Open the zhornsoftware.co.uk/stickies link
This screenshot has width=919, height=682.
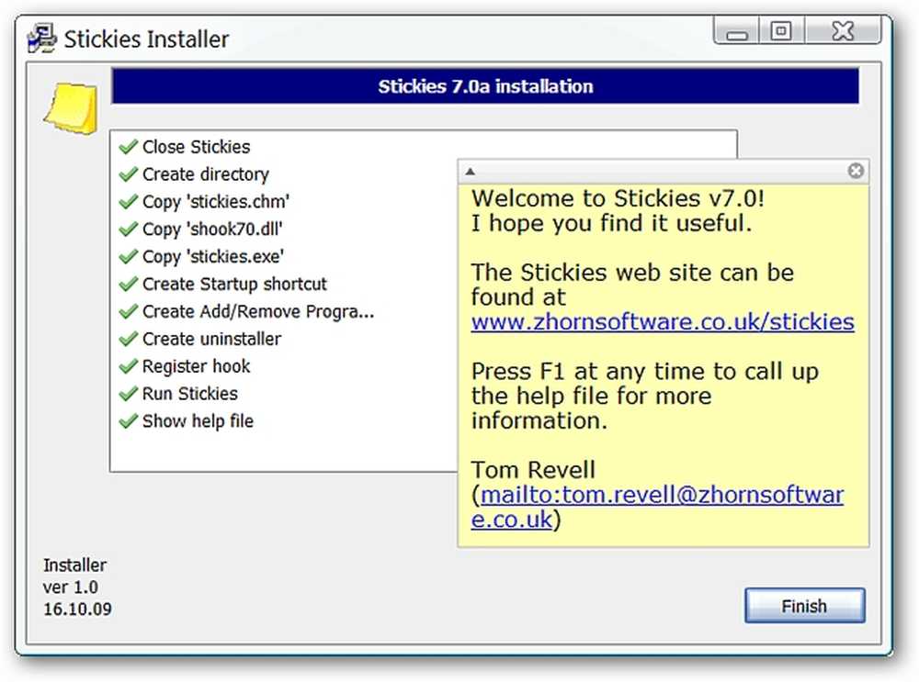[663, 322]
